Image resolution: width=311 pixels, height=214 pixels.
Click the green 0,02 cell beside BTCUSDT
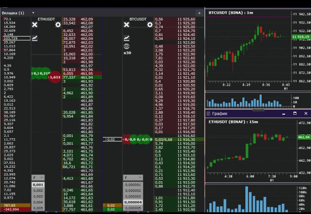pos(112,209)
